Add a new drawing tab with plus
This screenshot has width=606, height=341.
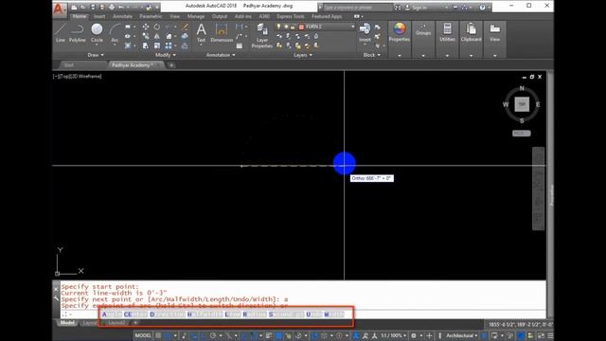171,65
